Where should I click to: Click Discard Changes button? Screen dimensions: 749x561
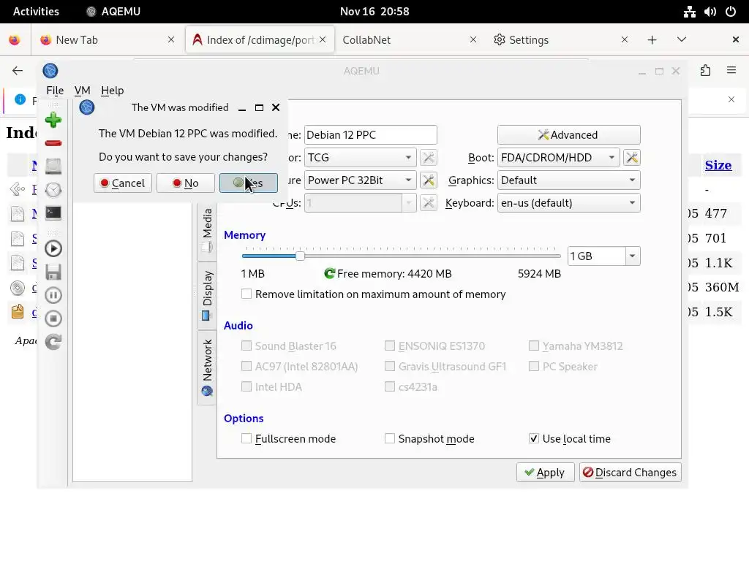(630, 473)
